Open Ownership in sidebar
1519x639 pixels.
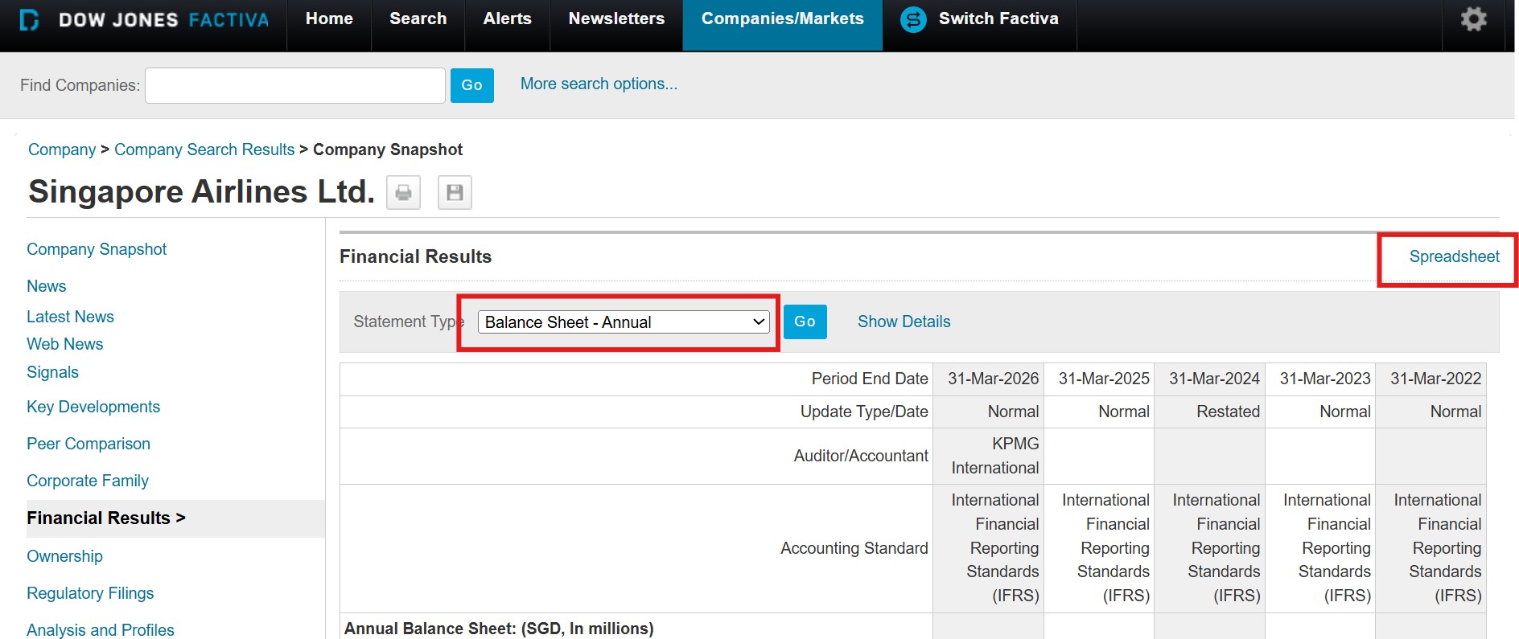(64, 556)
